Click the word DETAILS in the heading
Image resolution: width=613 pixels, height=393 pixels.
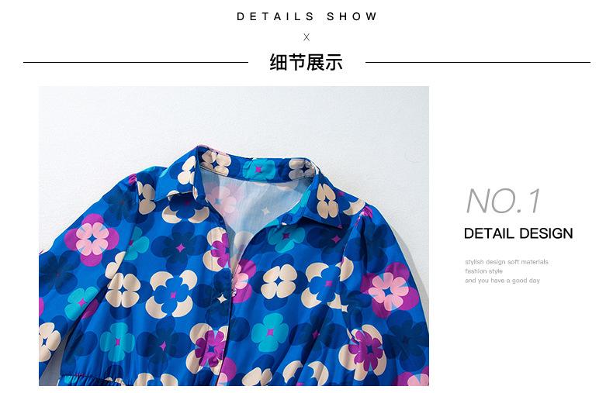(275, 16)
